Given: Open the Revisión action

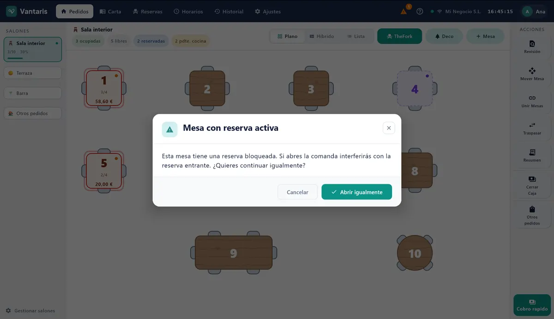Looking at the screenshot, I should pyautogui.click(x=532, y=47).
